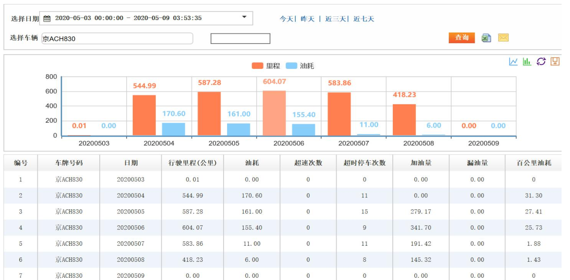
Task: Click the 京ACH830 vehicle selection field
Action: coord(117,39)
